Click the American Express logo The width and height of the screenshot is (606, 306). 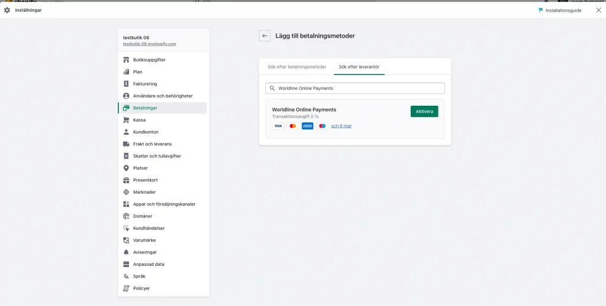(308, 126)
